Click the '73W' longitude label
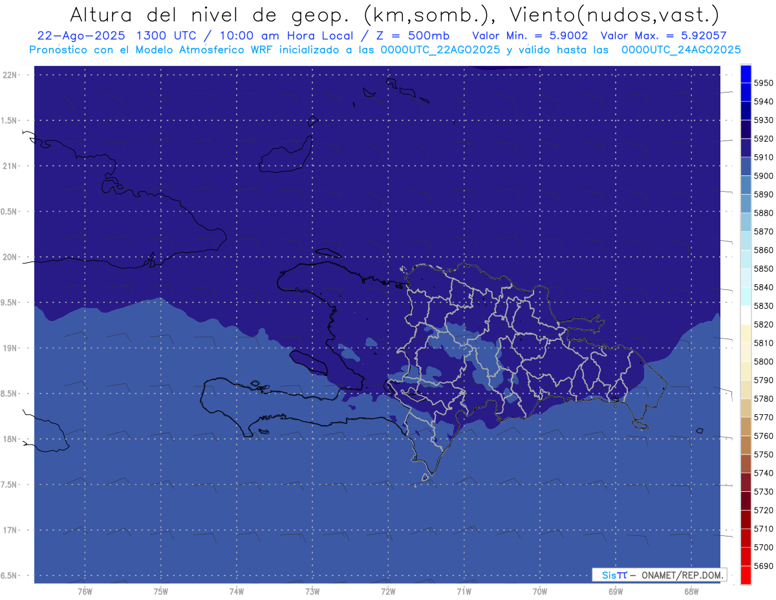The width and height of the screenshot is (776, 600). pos(312,592)
